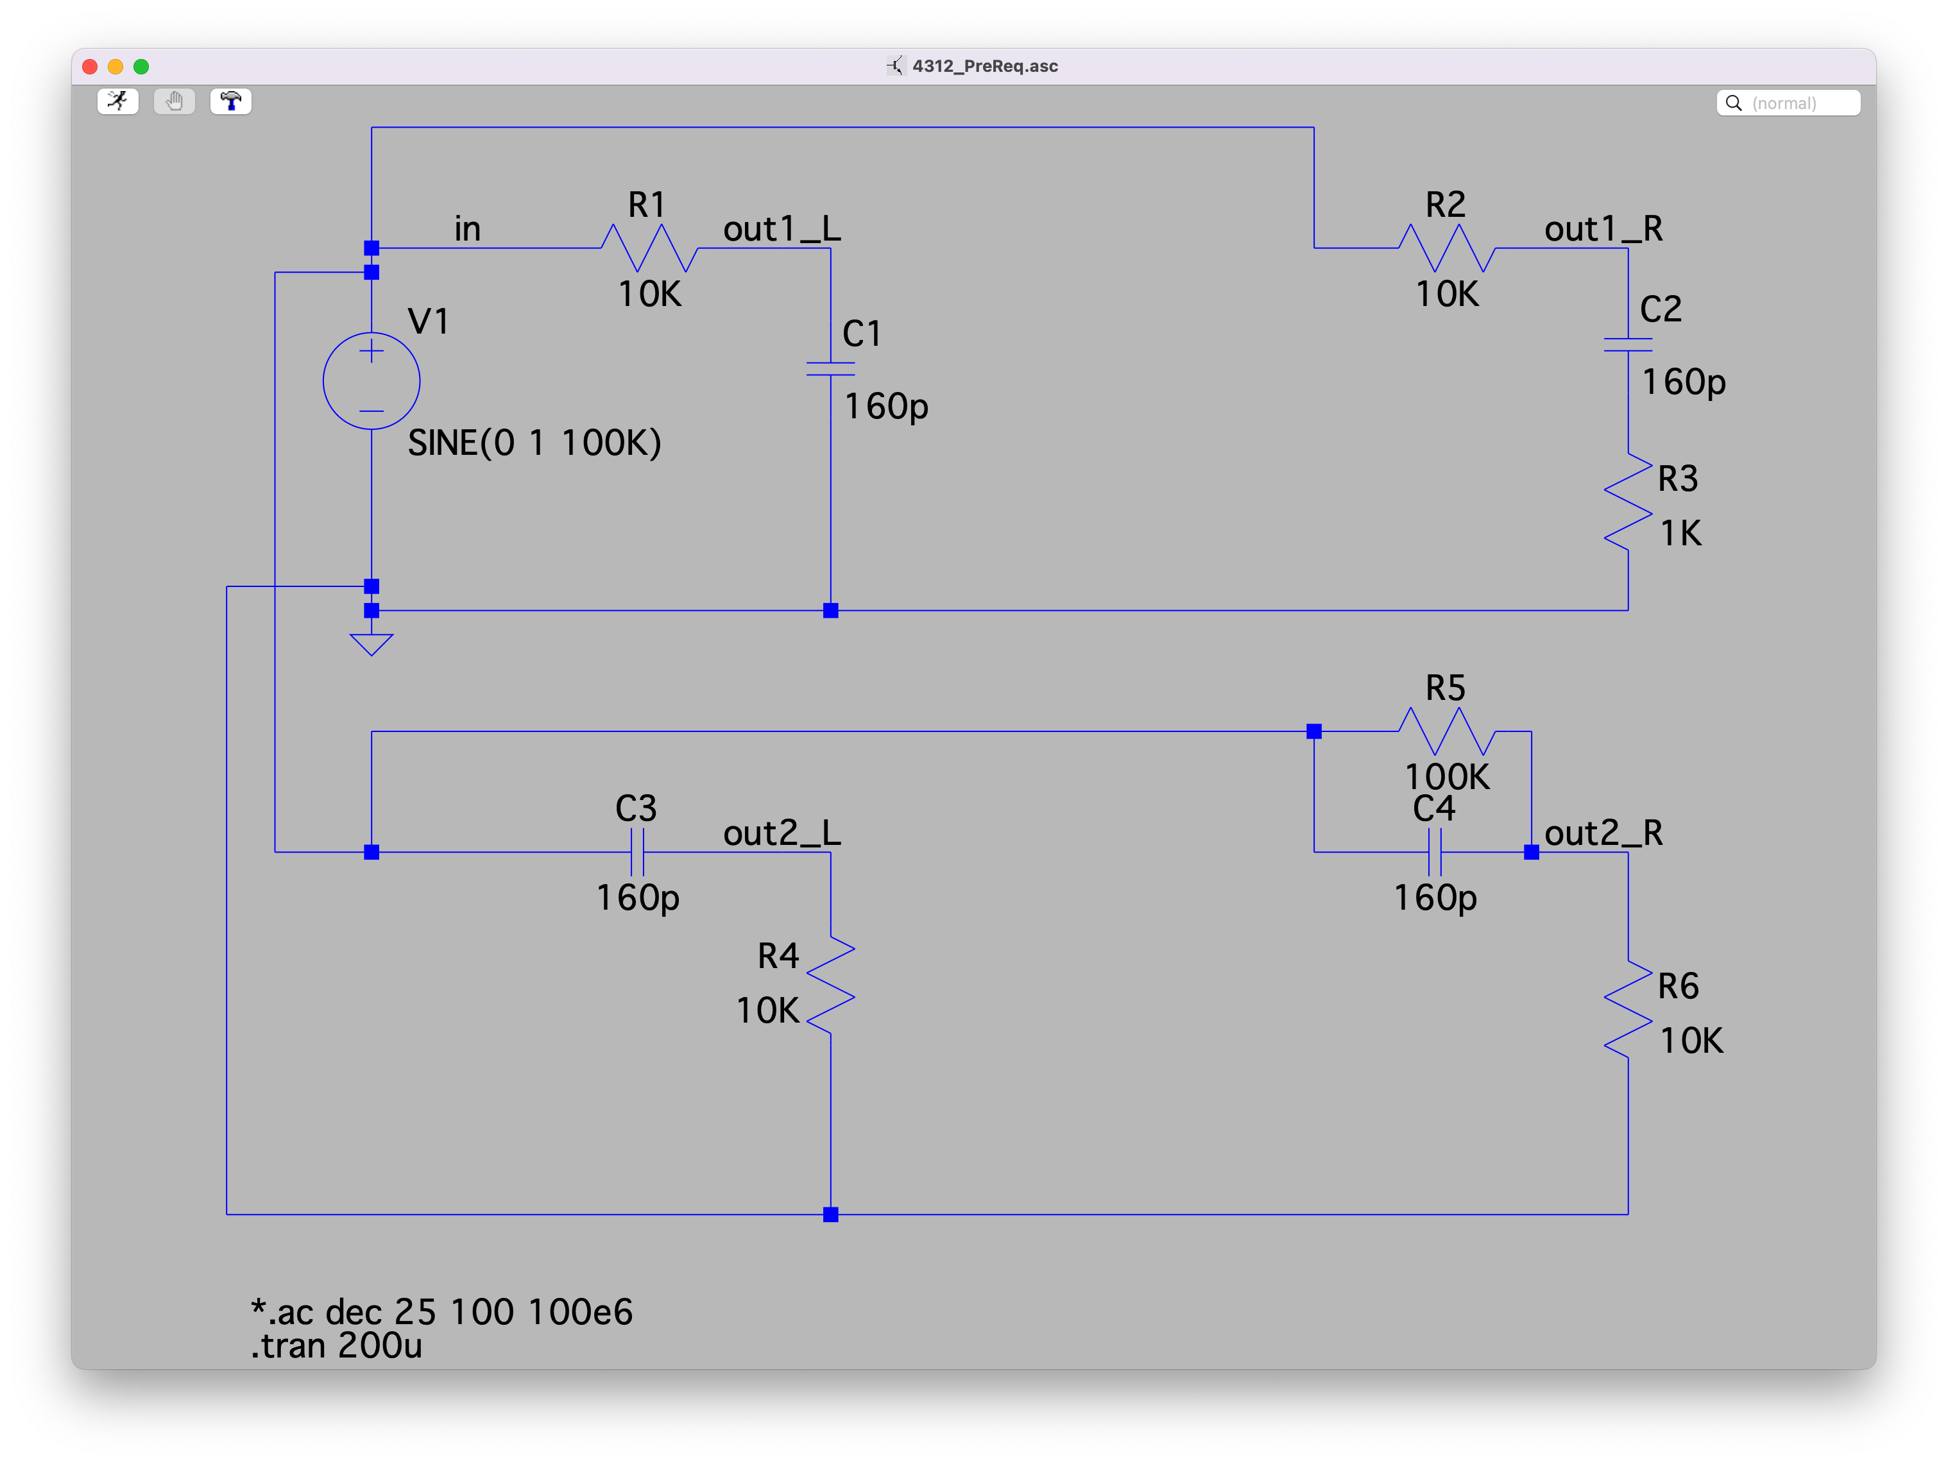Click the 10K value beside R4
Image resolution: width=1948 pixels, height=1464 pixels.
[x=768, y=1010]
